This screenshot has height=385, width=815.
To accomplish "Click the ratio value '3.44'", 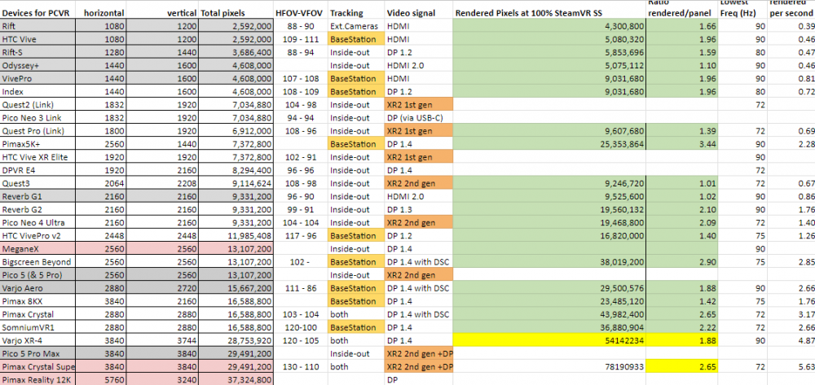I will pyautogui.click(x=682, y=144).
